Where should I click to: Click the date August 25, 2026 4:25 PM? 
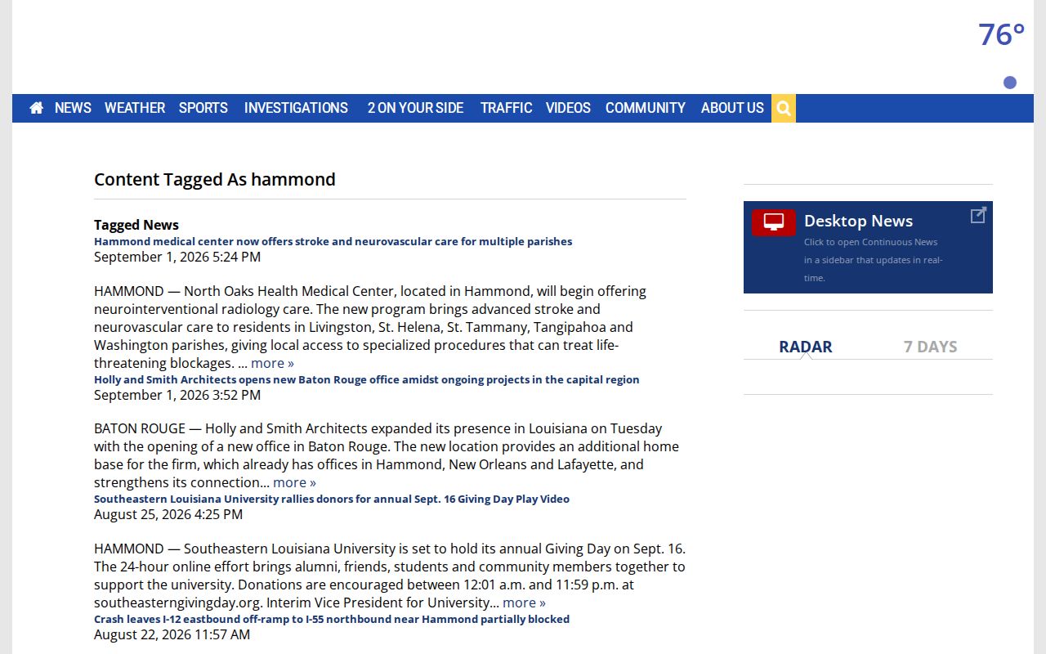168,514
